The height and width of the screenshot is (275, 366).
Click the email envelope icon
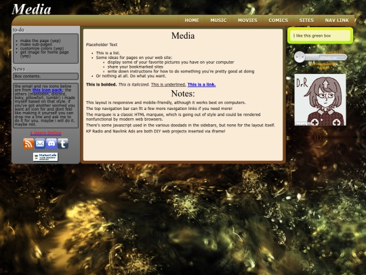click(x=40, y=143)
